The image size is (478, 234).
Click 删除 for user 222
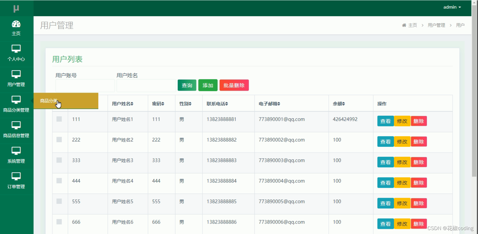(419, 141)
